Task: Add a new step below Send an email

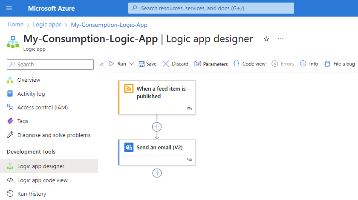Action: (157, 173)
